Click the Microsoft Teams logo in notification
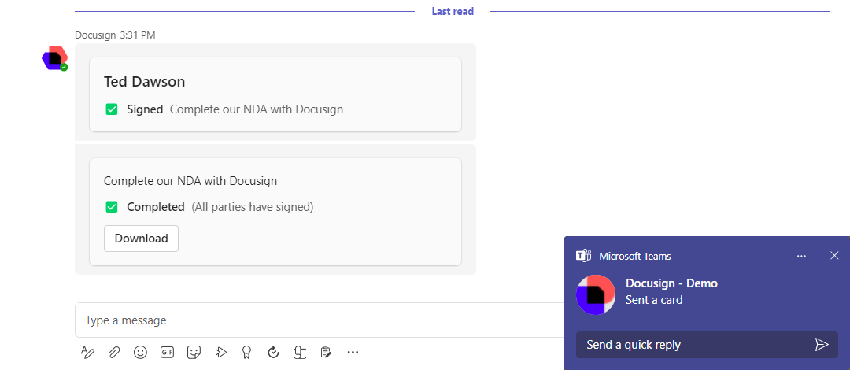The width and height of the screenshot is (850, 370). click(583, 256)
